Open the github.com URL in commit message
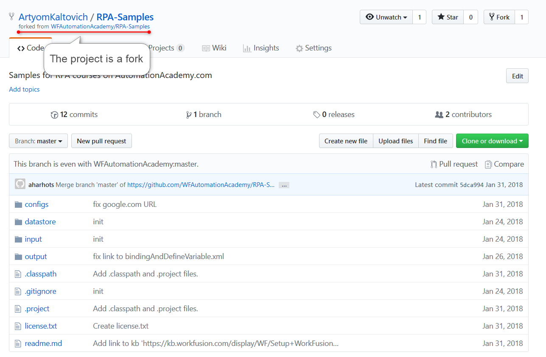This screenshot has height=357, width=546. pos(201,185)
